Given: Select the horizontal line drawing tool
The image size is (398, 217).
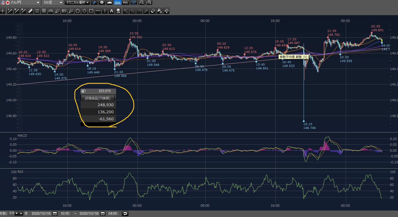Looking at the screenshot, I should coord(98,11).
